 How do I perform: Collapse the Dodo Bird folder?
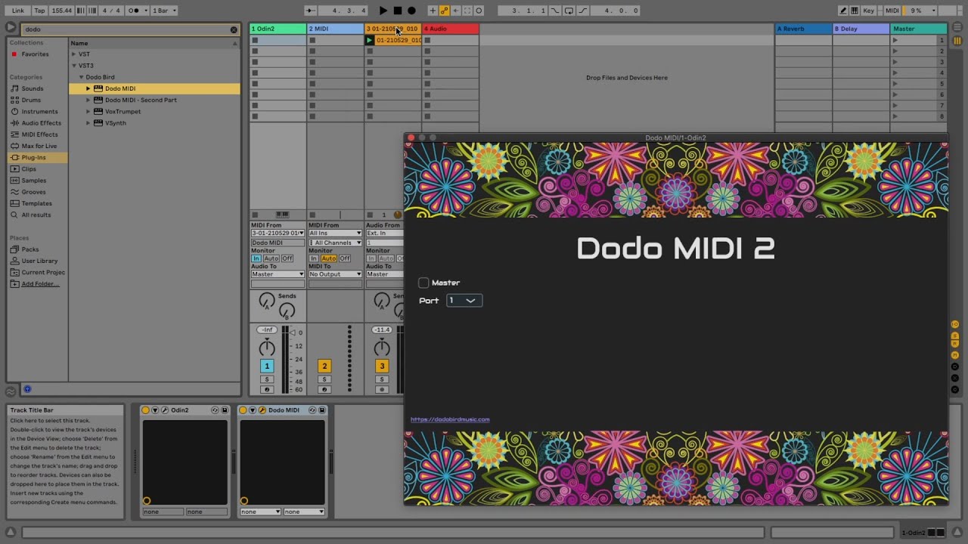point(81,77)
